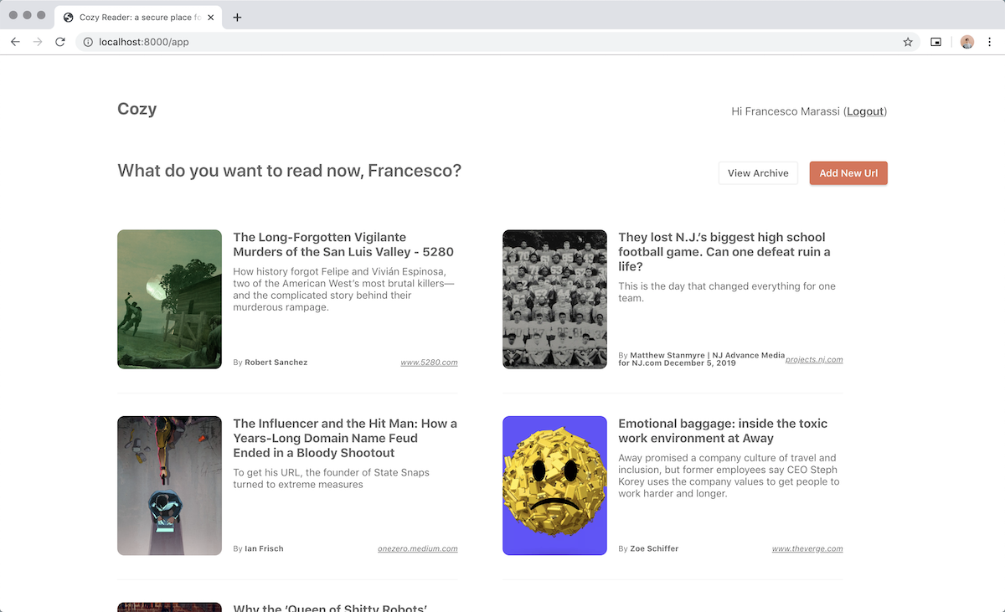Bookmark this page with the star icon
Image resolution: width=1005 pixels, height=612 pixels.
[x=908, y=42]
